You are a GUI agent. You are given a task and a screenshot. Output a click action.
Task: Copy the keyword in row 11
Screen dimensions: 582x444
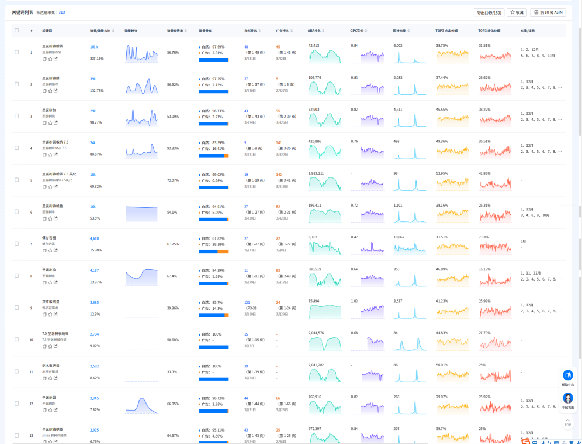coord(45,378)
